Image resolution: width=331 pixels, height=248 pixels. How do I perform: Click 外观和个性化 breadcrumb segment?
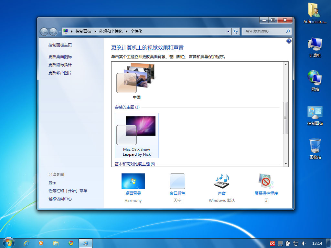[111, 31]
